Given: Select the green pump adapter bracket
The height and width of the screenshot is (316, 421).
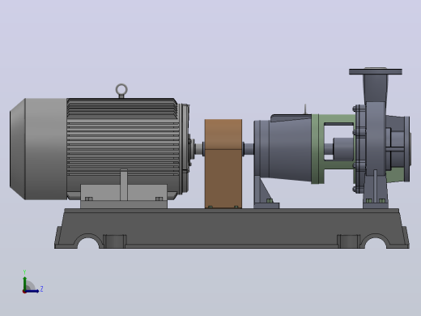Looking at the screenshot, I should [318, 149].
